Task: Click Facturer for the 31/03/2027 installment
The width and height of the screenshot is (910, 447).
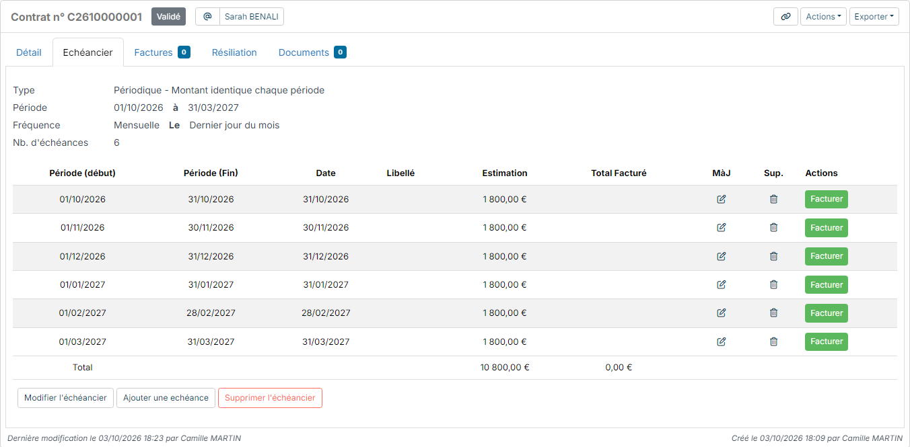Action: tap(827, 341)
